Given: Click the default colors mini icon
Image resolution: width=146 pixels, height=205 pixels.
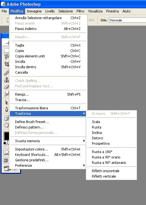Looking at the screenshot, I should 5,143.
